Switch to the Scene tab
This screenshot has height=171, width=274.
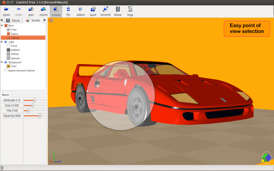pyautogui.click(x=33, y=20)
